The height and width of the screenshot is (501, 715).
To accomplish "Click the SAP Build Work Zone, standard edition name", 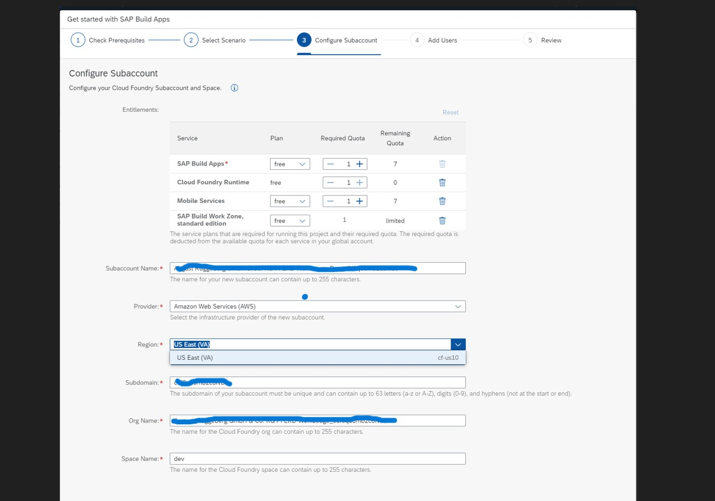I will point(210,220).
